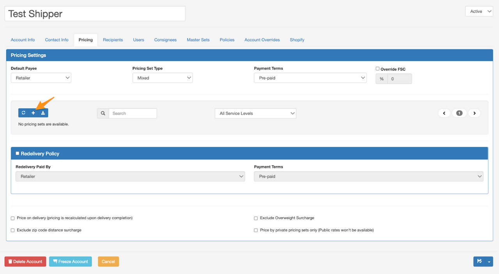Click the save account button icon
The image size is (499, 274).
(480, 262)
